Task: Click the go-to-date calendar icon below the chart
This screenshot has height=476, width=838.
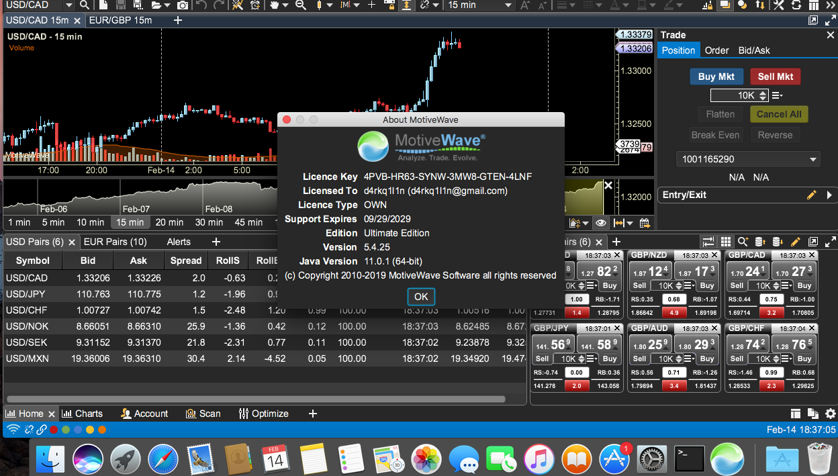Action: tap(645, 223)
